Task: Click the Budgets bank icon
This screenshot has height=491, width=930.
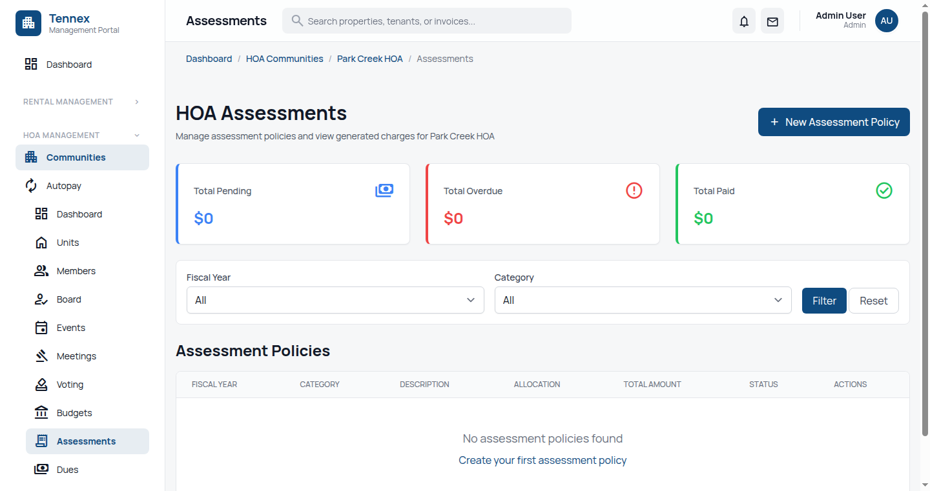Action: (x=41, y=412)
